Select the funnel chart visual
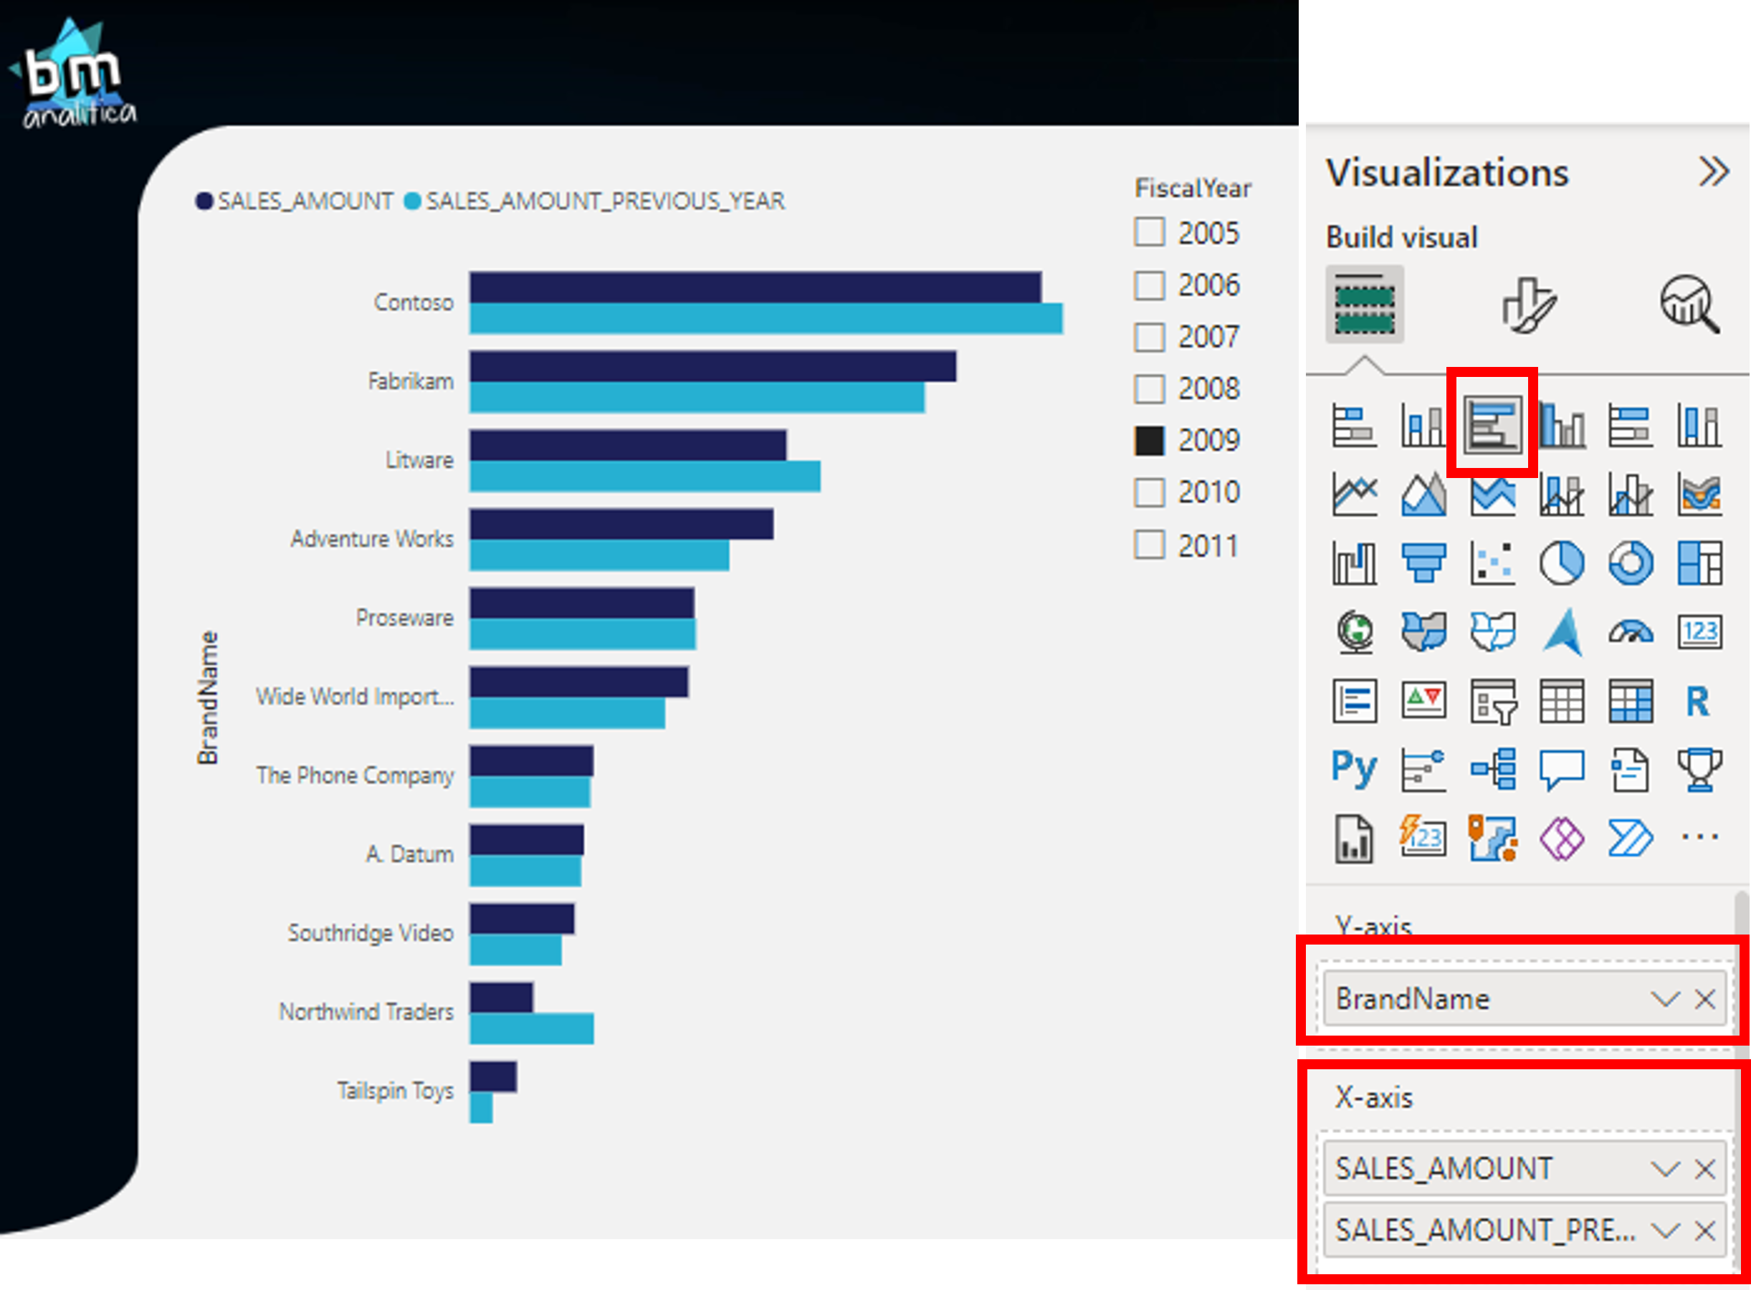This screenshot has width=1751, height=1290. pyautogui.click(x=1423, y=564)
